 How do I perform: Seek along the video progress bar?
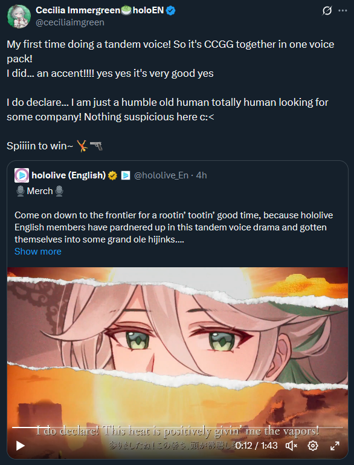177,428
